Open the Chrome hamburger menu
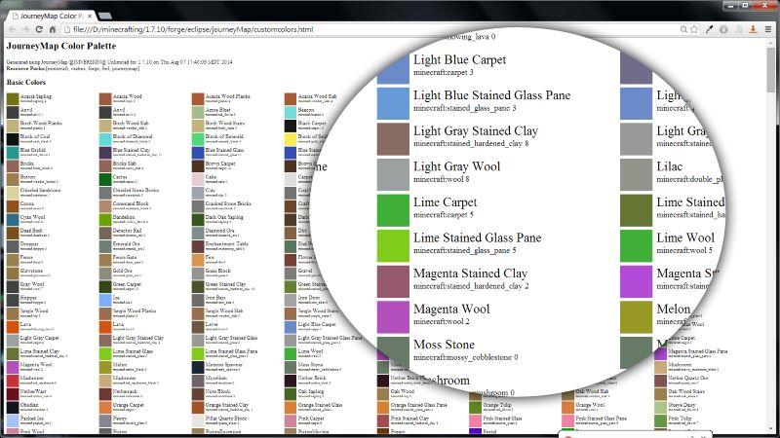Image resolution: width=780 pixels, height=438 pixels. [x=768, y=30]
